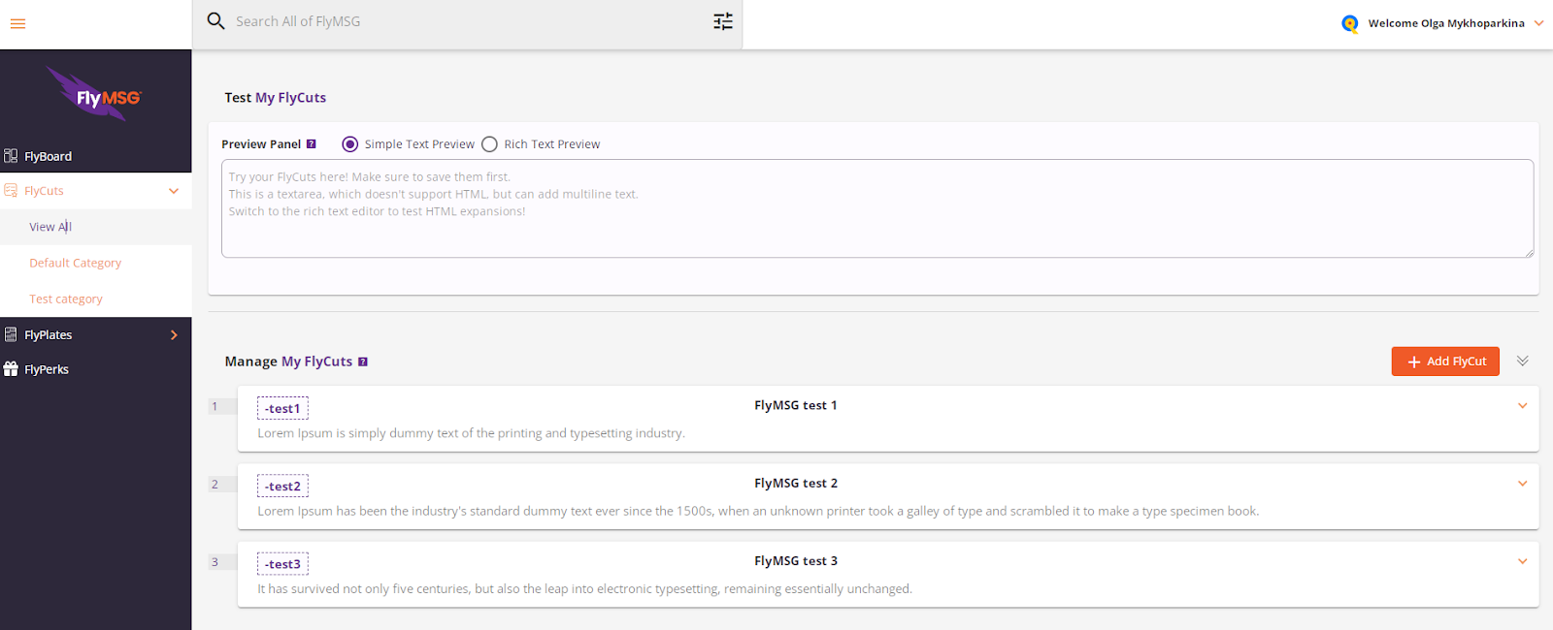
Task: Expand the FlyMSG test 1 row
Action: 1523,406
